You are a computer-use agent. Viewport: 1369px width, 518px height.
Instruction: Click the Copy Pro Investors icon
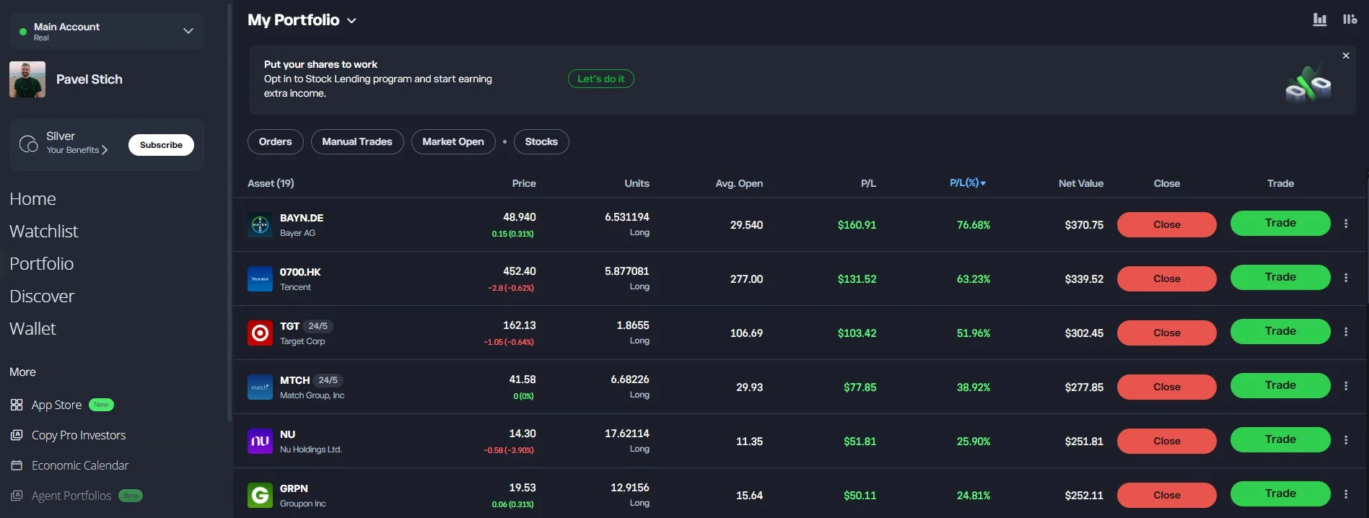[17, 436]
